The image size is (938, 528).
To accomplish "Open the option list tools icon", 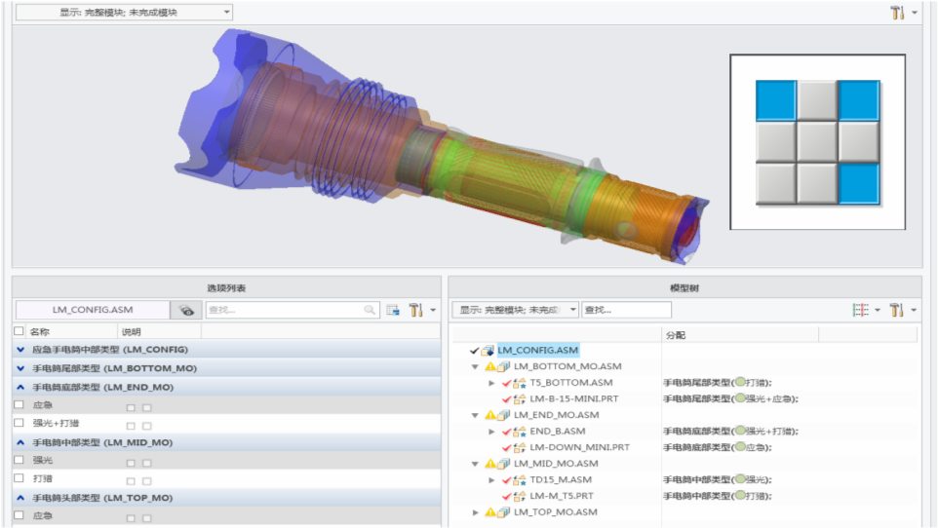I will coord(415,310).
